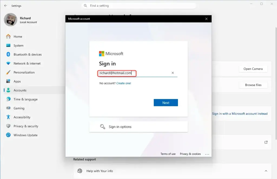Screen dimensions: 277x179
Task: Open Windows Update page
Action: (x=25, y=135)
